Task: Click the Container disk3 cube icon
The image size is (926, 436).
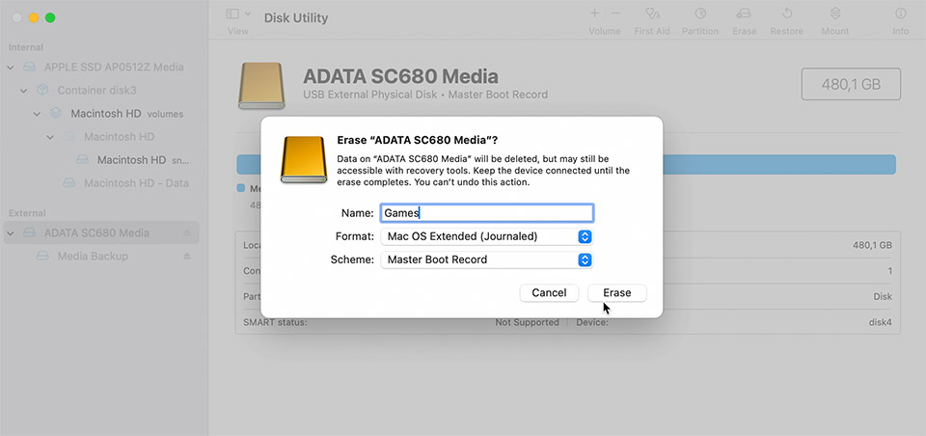Action: point(42,91)
